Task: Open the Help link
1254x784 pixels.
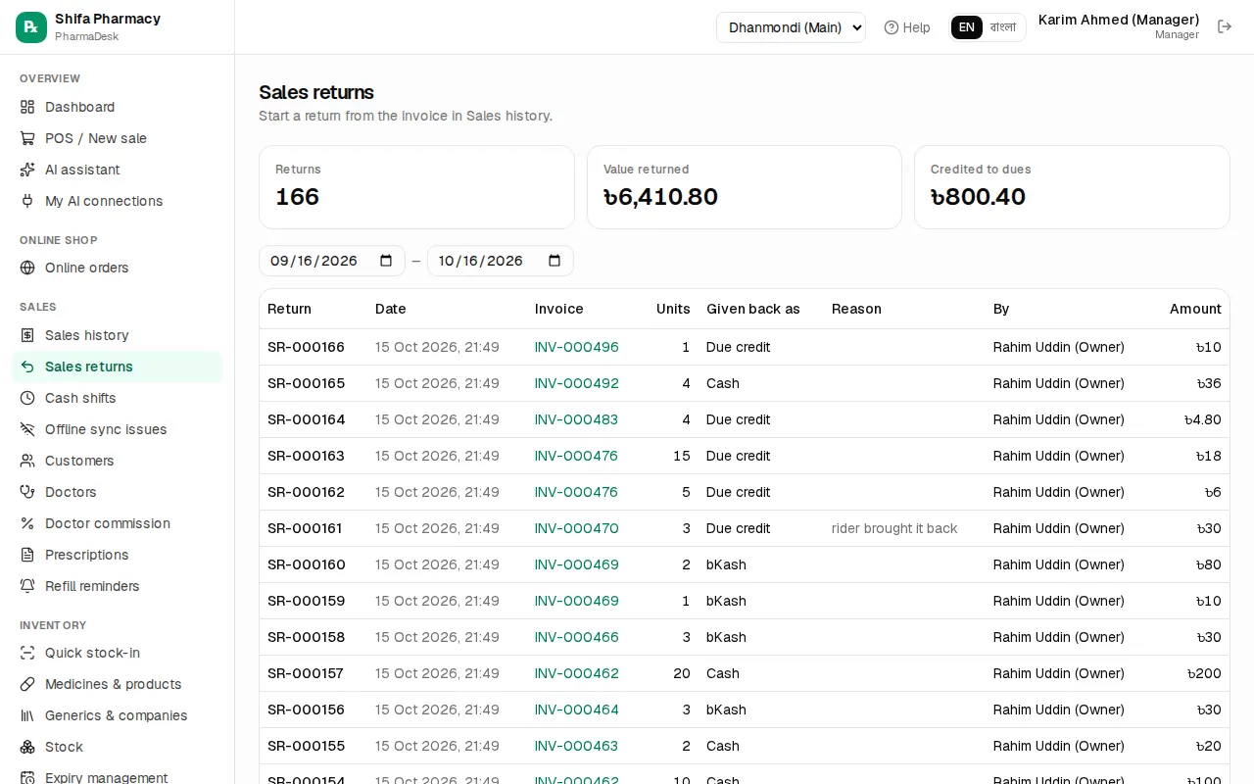Action: 907,27
